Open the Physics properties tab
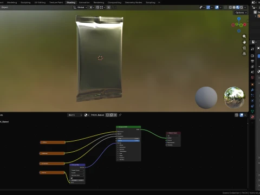This screenshot has width=260, height=195. pyautogui.click(x=252, y=101)
